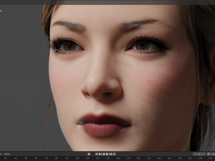Click the current frame number field
The height and width of the screenshot is (161, 215).
pyautogui.click(x=199, y=154)
